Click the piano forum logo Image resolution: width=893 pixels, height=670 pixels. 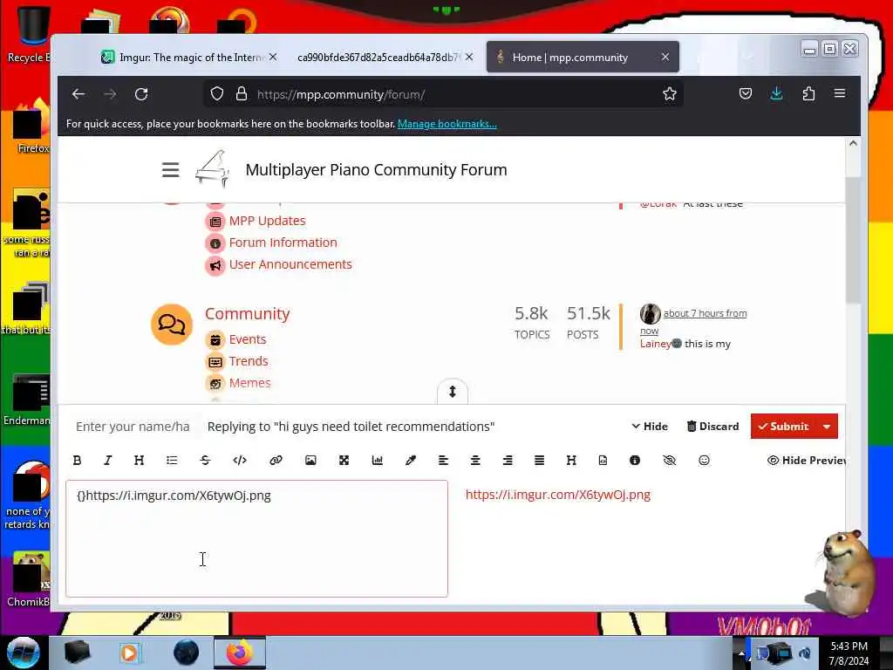pyautogui.click(x=212, y=168)
